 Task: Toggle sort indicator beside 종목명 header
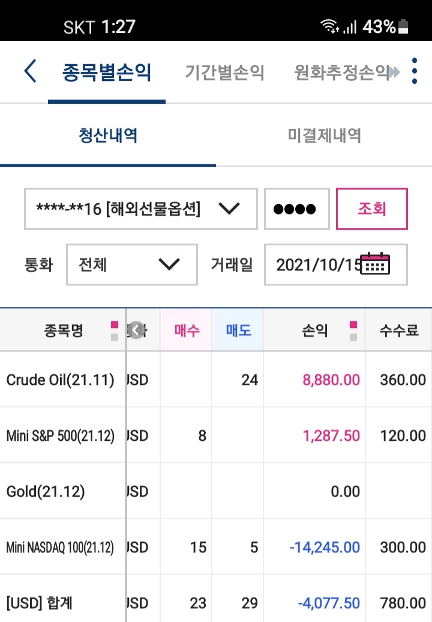pos(114,330)
